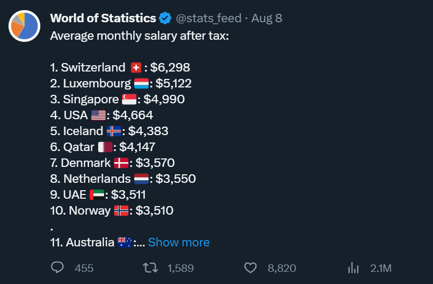Click the Qatar flag emoji
Screen dimensions: 433x284
click(105, 147)
